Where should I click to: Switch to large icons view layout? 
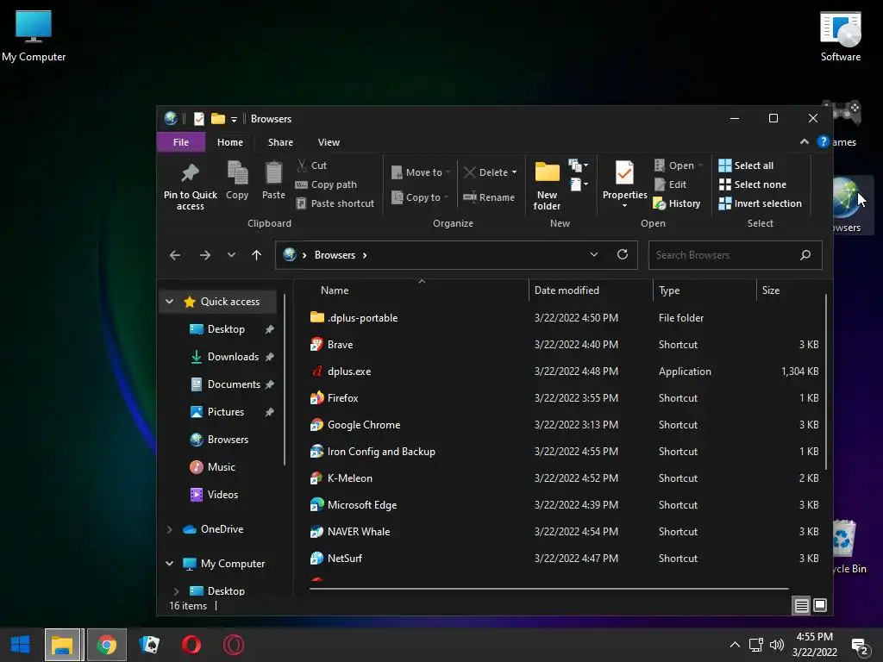tap(820, 605)
